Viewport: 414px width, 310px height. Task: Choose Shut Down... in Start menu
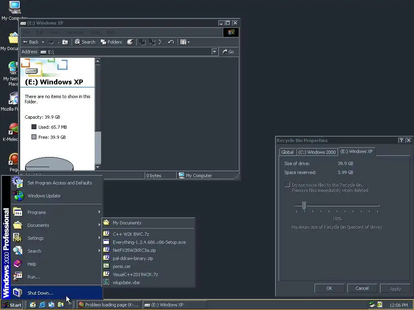(x=57, y=293)
